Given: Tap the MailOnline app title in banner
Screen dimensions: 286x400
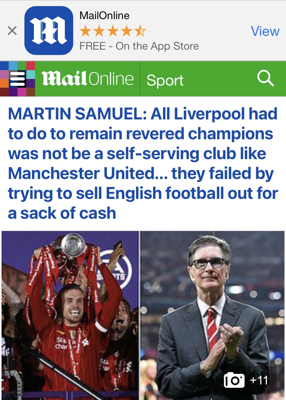Looking at the screenshot, I should coord(104,16).
